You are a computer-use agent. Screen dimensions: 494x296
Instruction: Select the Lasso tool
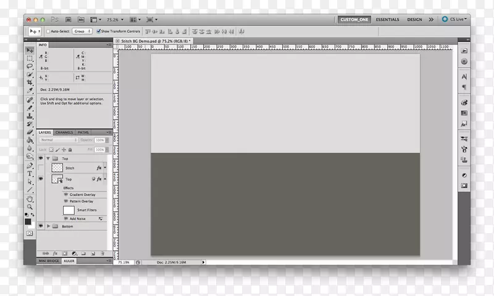point(29,66)
